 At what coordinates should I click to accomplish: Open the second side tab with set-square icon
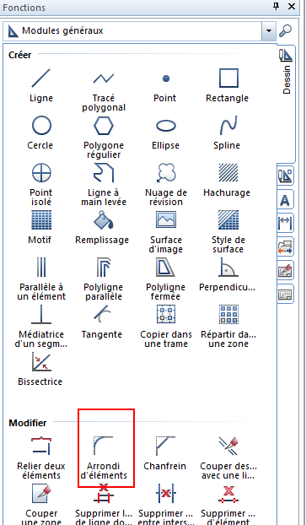pyautogui.click(x=286, y=176)
